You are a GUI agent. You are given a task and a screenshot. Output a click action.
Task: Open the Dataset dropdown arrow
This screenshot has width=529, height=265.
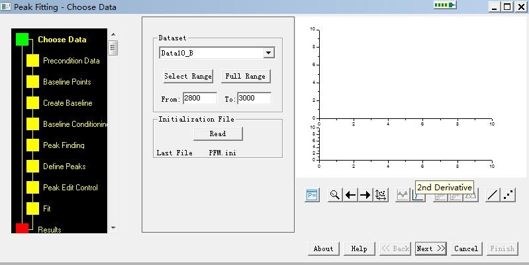click(x=269, y=53)
